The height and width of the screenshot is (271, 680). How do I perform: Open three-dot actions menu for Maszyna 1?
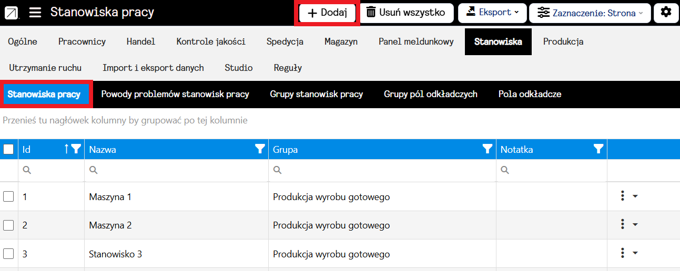tap(623, 196)
